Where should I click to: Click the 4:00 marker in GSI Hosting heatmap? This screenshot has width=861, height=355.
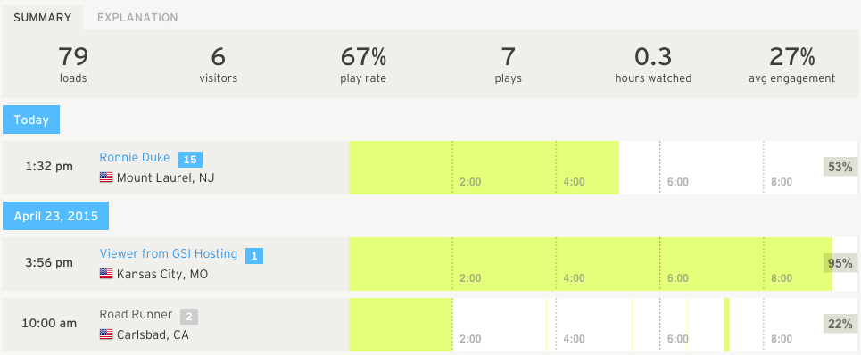[x=574, y=278]
